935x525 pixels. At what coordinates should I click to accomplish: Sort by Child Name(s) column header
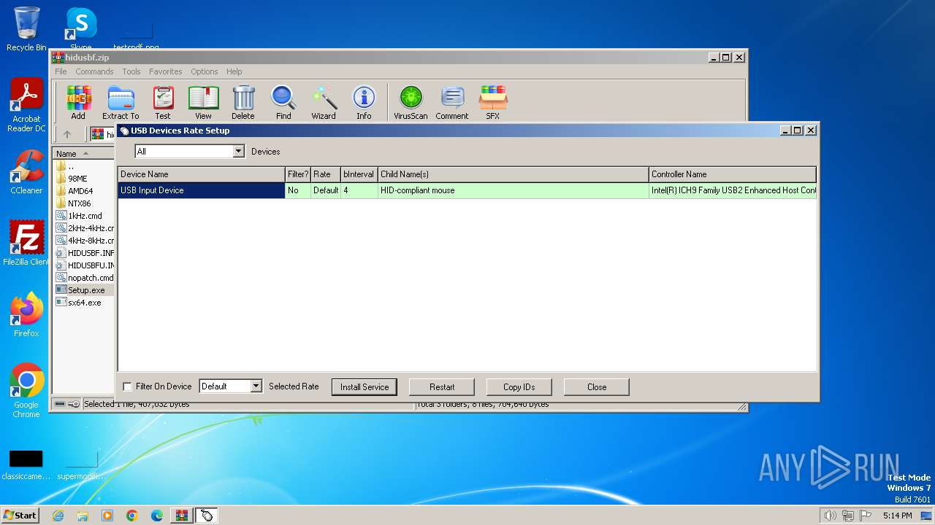(x=514, y=174)
